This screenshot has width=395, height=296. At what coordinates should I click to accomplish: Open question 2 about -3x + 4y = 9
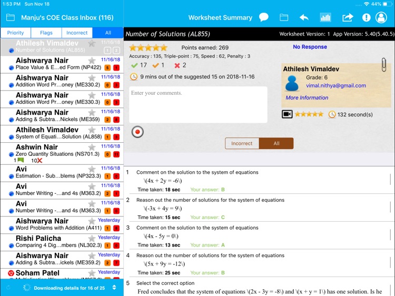pyautogui.click(x=260, y=208)
